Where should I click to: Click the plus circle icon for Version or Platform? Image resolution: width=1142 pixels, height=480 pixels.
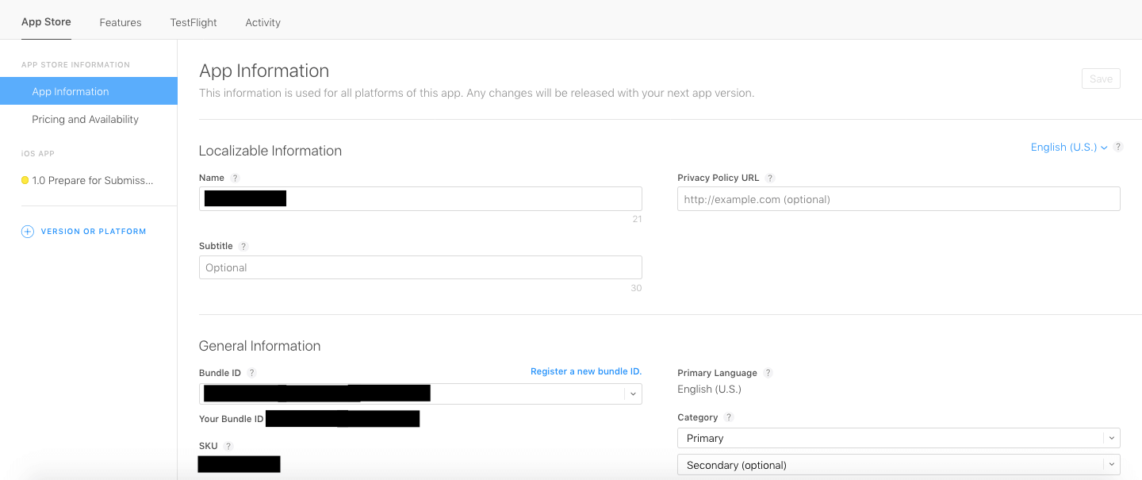[x=28, y=232]
